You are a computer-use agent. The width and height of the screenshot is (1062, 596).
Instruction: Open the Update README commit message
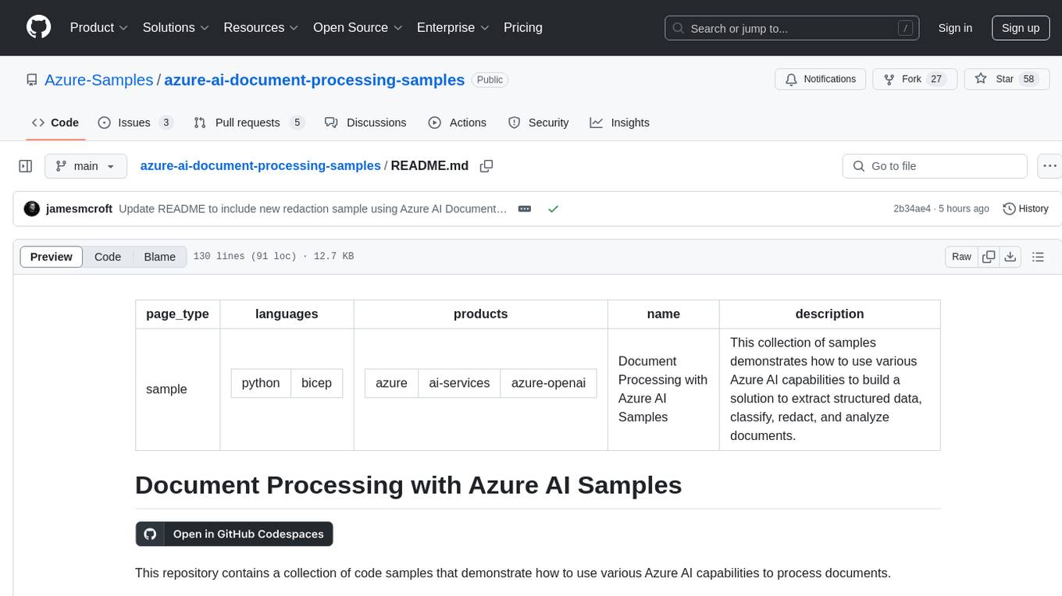tap(312, 208)
